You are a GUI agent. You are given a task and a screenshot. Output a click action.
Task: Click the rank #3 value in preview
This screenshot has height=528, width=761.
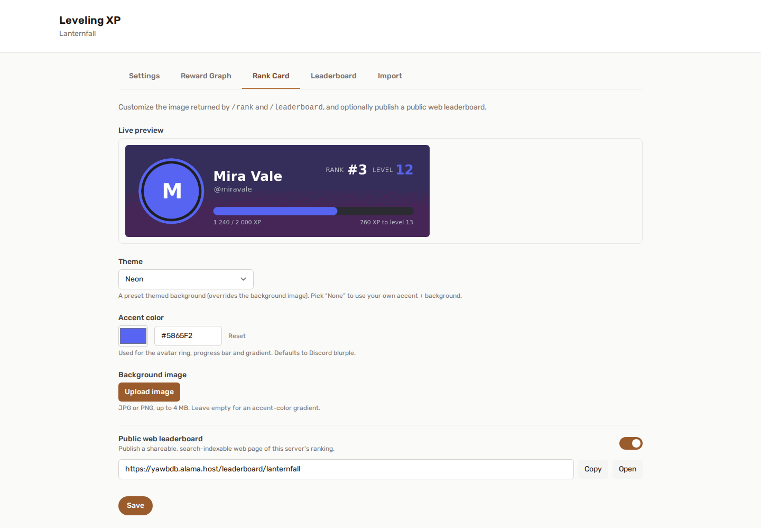(357, 170)
